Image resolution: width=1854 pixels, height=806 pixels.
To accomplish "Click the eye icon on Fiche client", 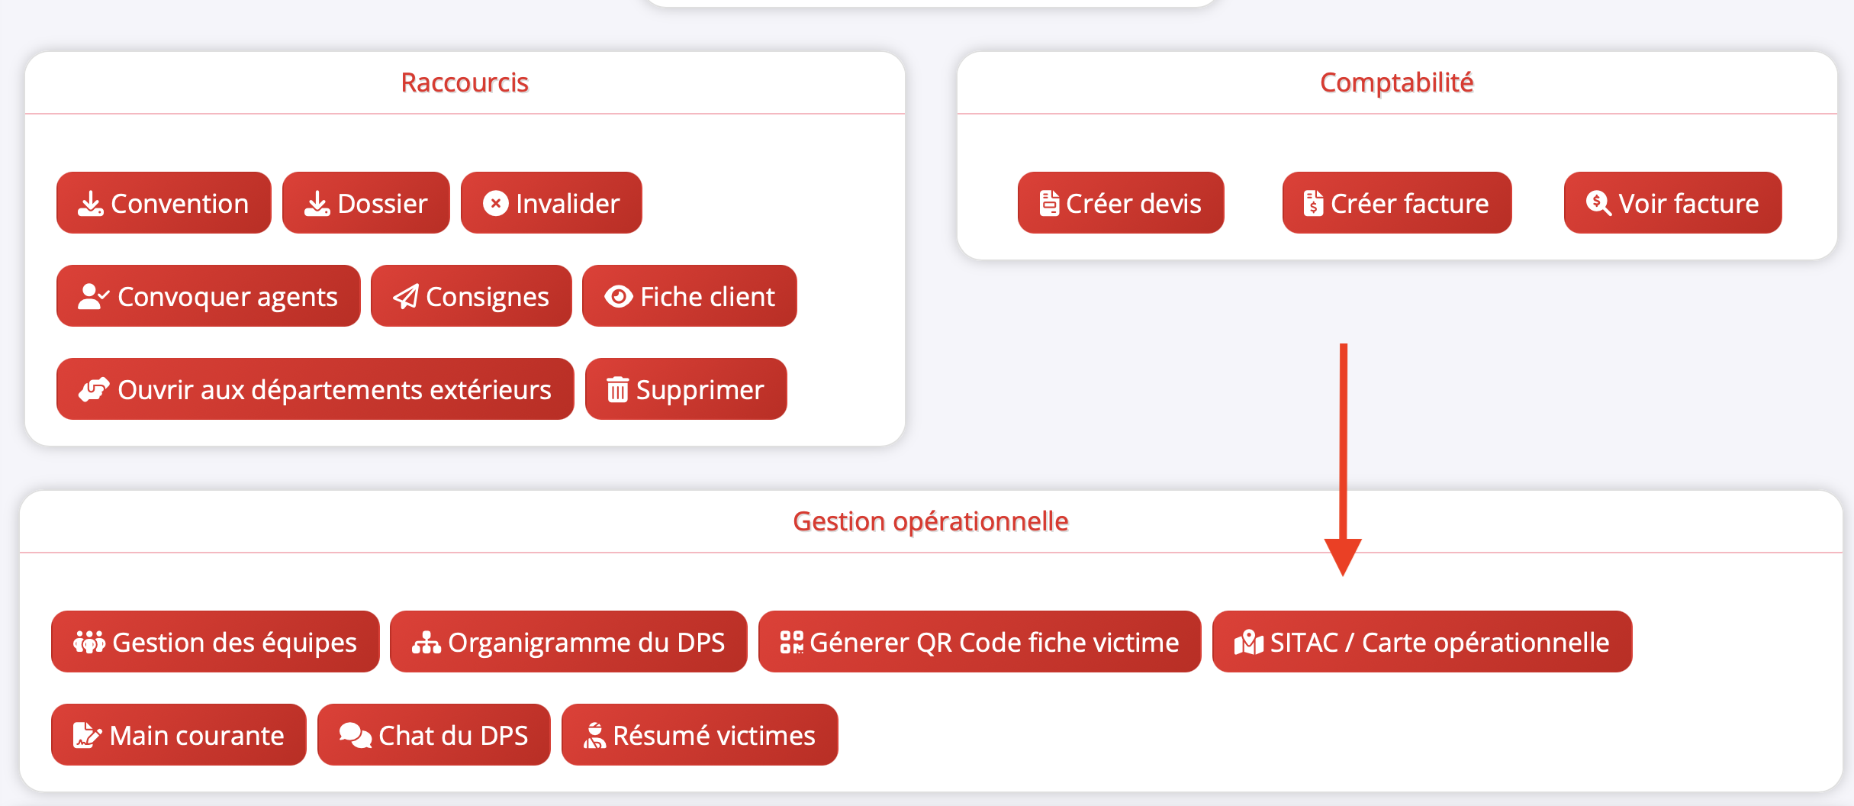I will click(x=619, y=297).
